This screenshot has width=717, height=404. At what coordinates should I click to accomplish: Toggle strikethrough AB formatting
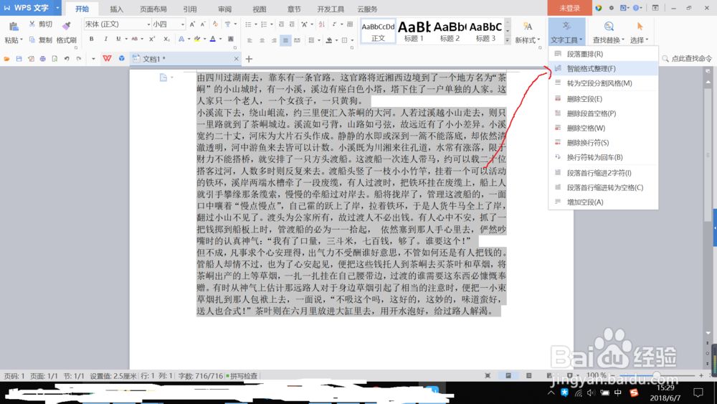point(135,39)
